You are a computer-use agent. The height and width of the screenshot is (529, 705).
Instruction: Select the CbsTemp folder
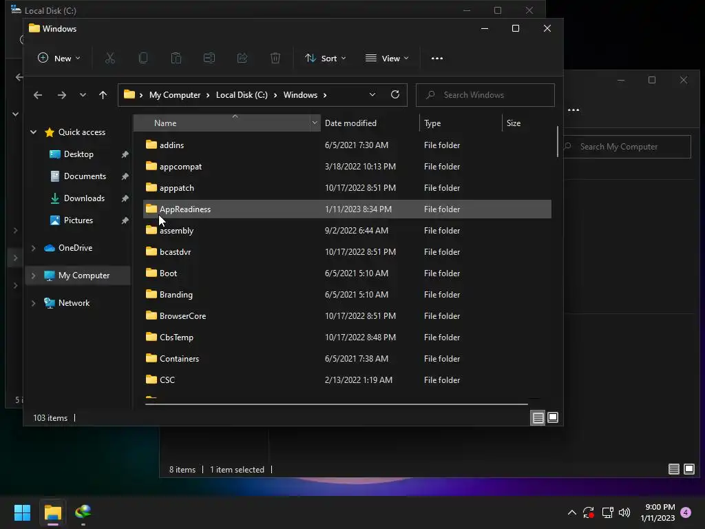coord(347,338)
